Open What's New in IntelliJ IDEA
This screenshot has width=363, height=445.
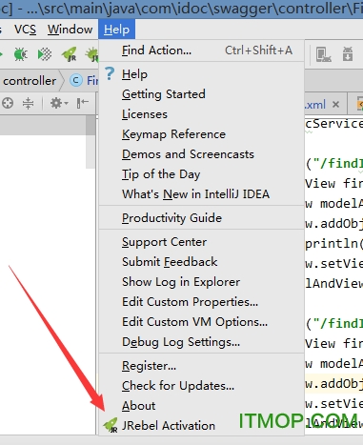(x=201, y=194)
